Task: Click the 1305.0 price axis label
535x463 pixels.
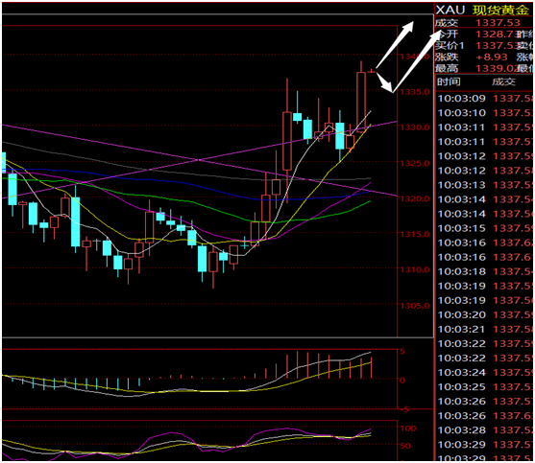Action: click(415, 306)
